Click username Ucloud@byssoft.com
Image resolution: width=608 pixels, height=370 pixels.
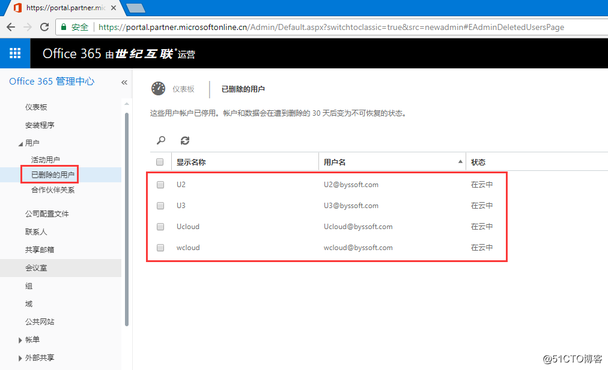click(358, 227)
